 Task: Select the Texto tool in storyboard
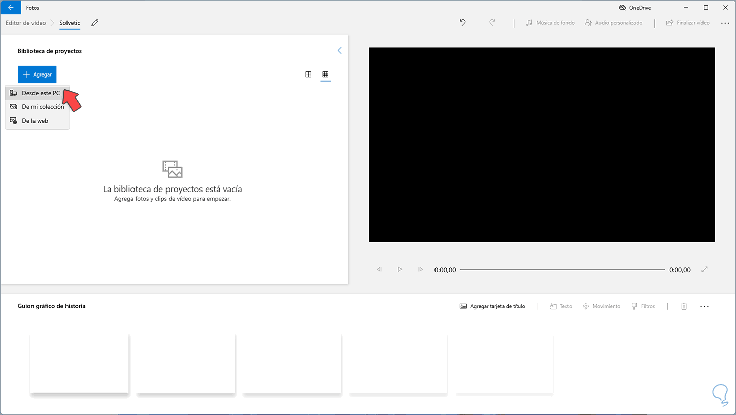pos(561,306)
